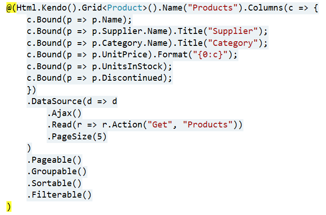Viewport: 326px width, 215px height.
Task: Click the .Groupable() method
Action: [x=57, y=172]
